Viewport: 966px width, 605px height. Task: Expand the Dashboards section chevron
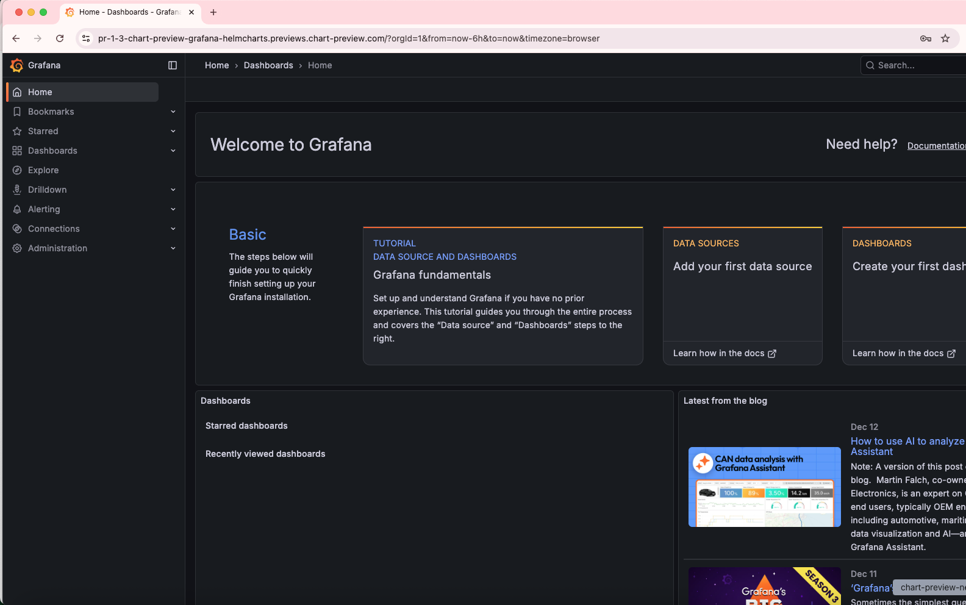click(173, 151)
